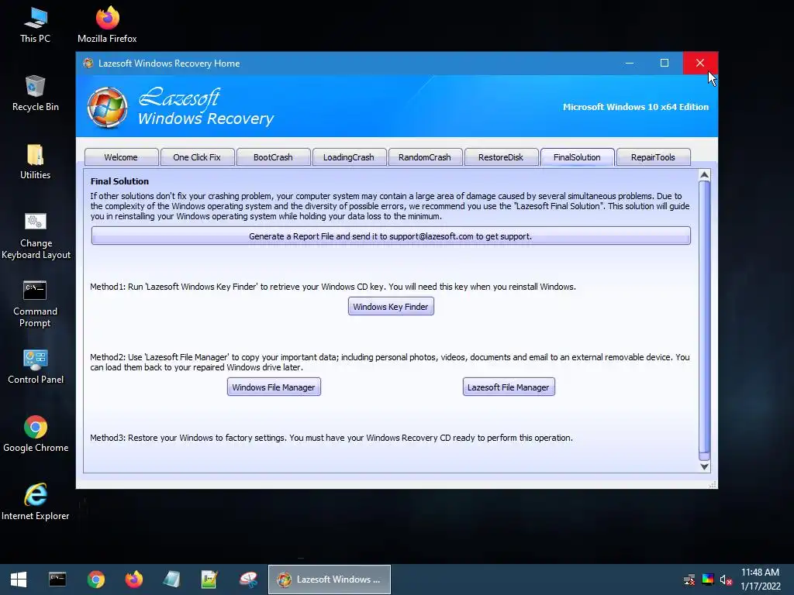This screenshot has height=595, width=794.
Task: Open Google Chrome desktop shortcut
Action: tap(36, 434)
